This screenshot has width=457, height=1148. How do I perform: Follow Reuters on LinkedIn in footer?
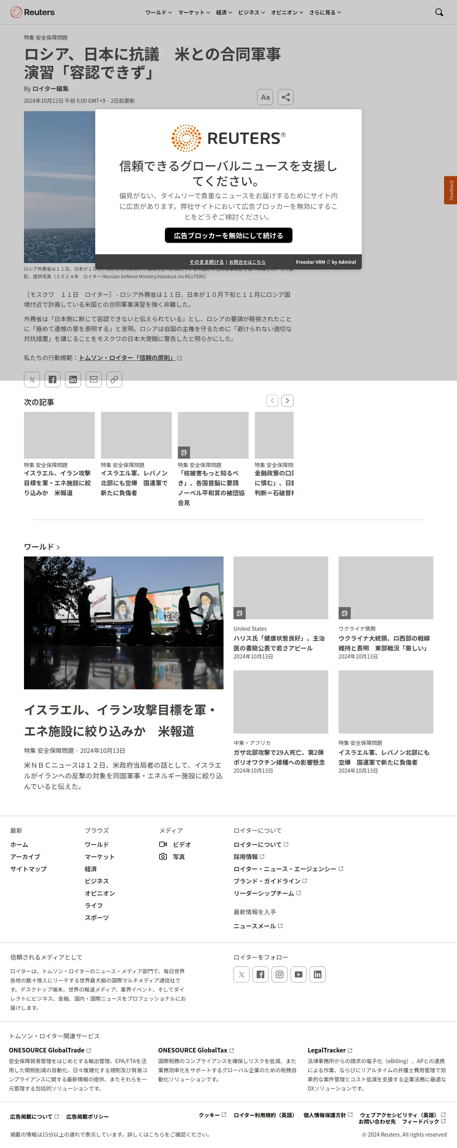pyautogui.click(x=318, y=974)
